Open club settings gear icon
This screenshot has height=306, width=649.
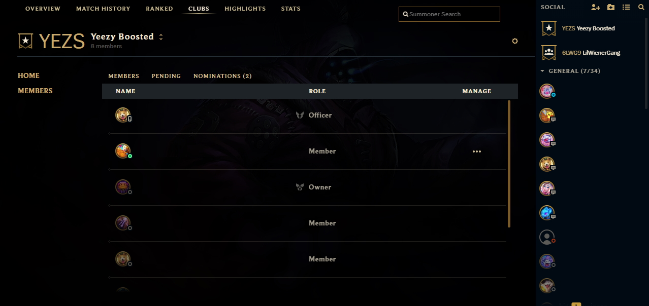pyautogui.click(x=515, y=41)
